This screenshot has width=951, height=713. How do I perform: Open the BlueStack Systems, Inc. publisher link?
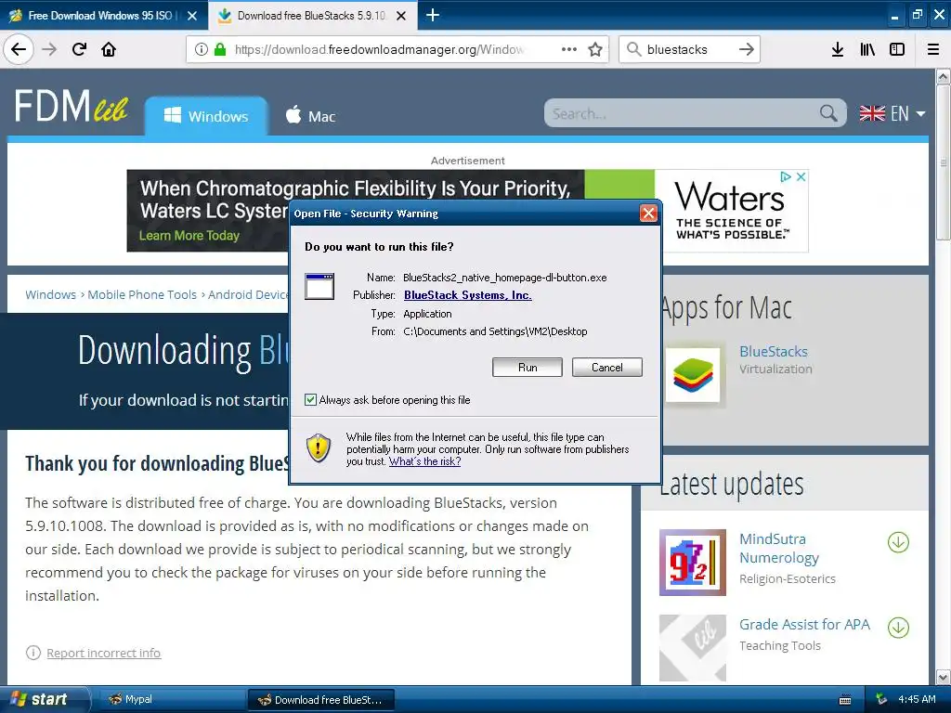(468, 295)
